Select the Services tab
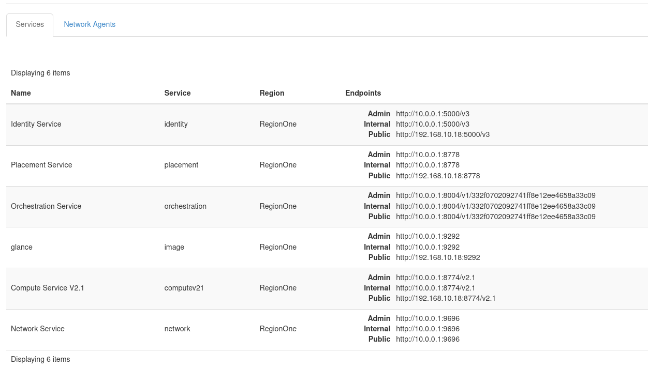Viewport: 648px width, 368px height. point(30,24)
